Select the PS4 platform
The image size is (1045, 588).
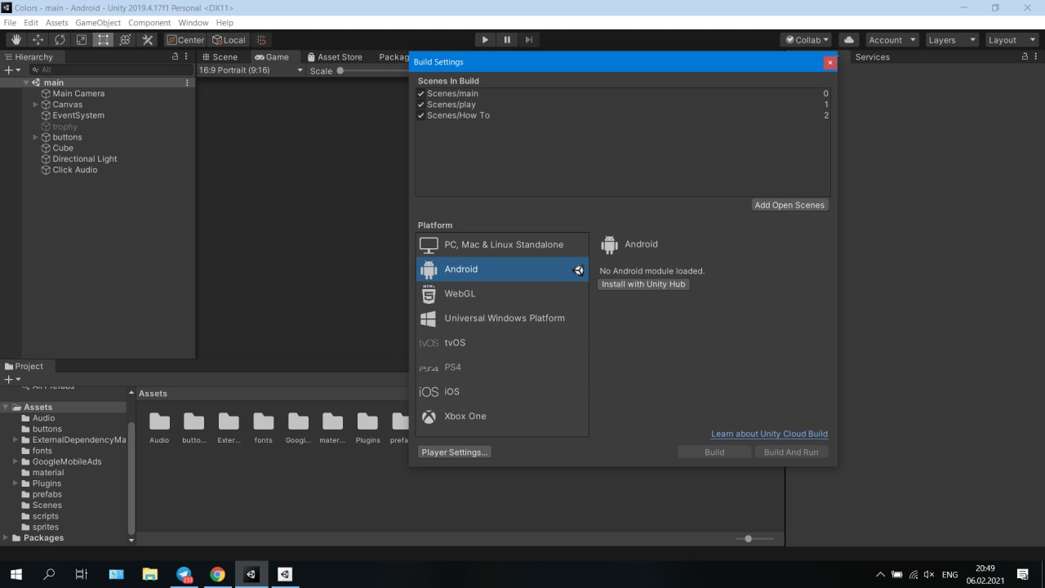click(502, 367)
